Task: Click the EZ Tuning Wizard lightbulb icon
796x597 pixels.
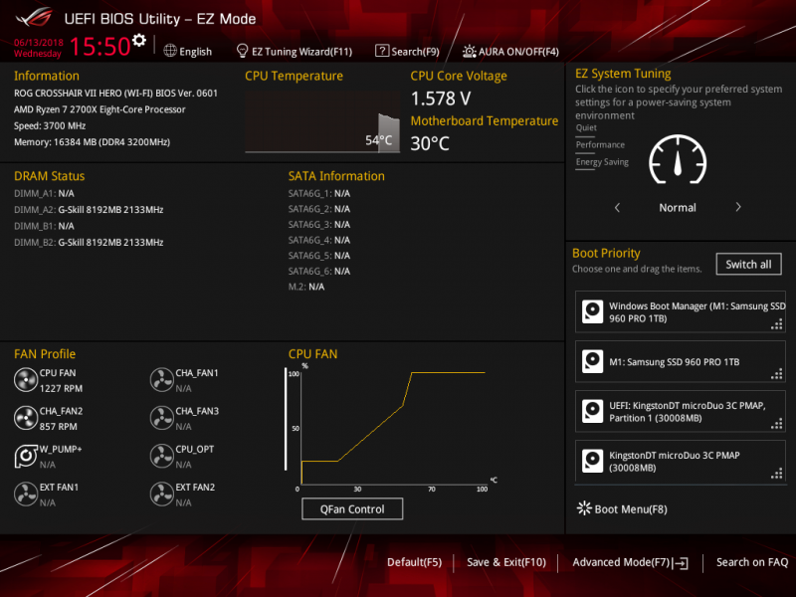Action: tap(242, 51)
